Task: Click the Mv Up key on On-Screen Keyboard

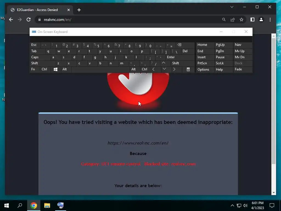Action: coord(243,51)
